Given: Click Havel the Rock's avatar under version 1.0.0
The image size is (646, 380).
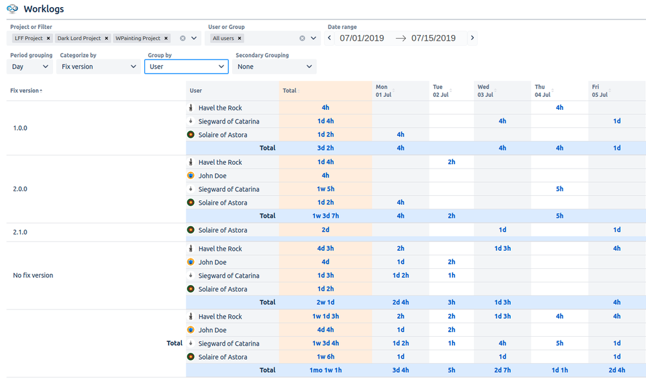Looking at the screenshot, I should tap(191, 107).
